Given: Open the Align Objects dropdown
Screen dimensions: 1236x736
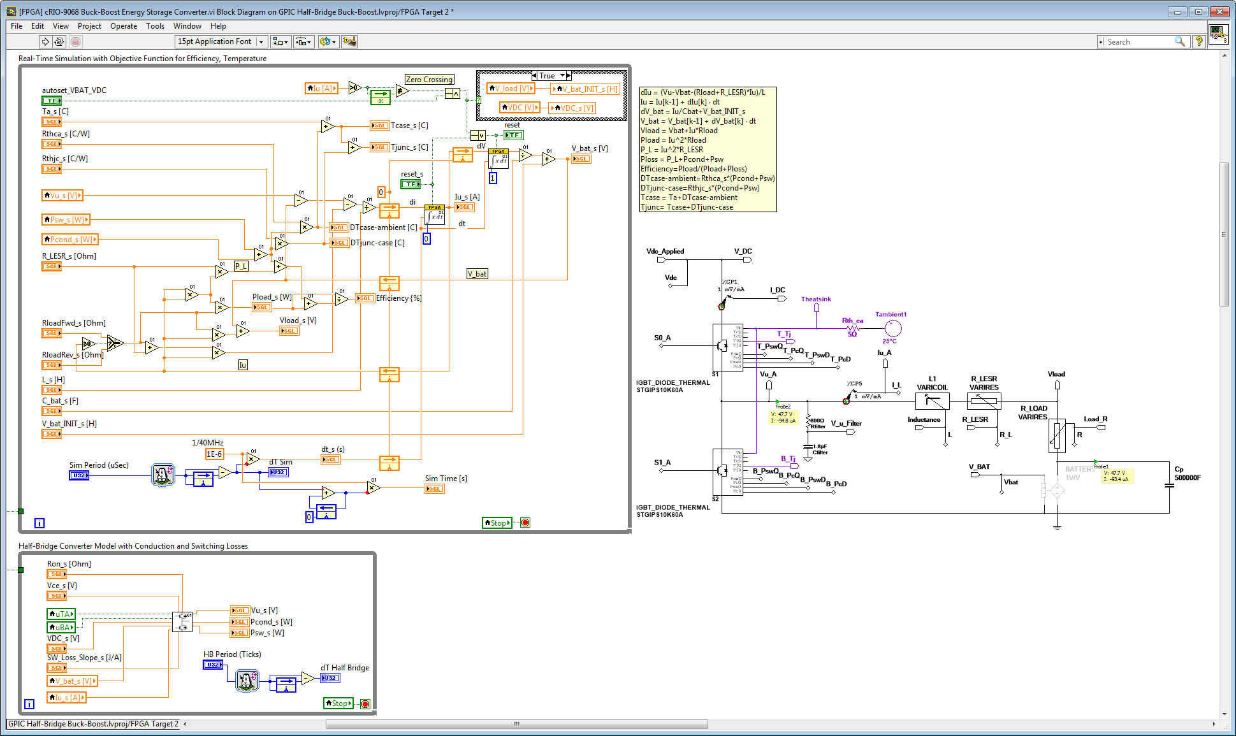Looking at the screenshot, I should point(280,41).
